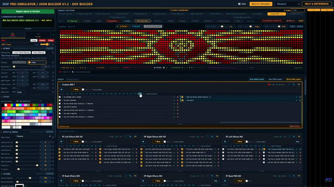The height and width of the screenshot is (187, 334).
Task: Select the MX Matrix/Strip filter
Action: click(x=143, y=21)
